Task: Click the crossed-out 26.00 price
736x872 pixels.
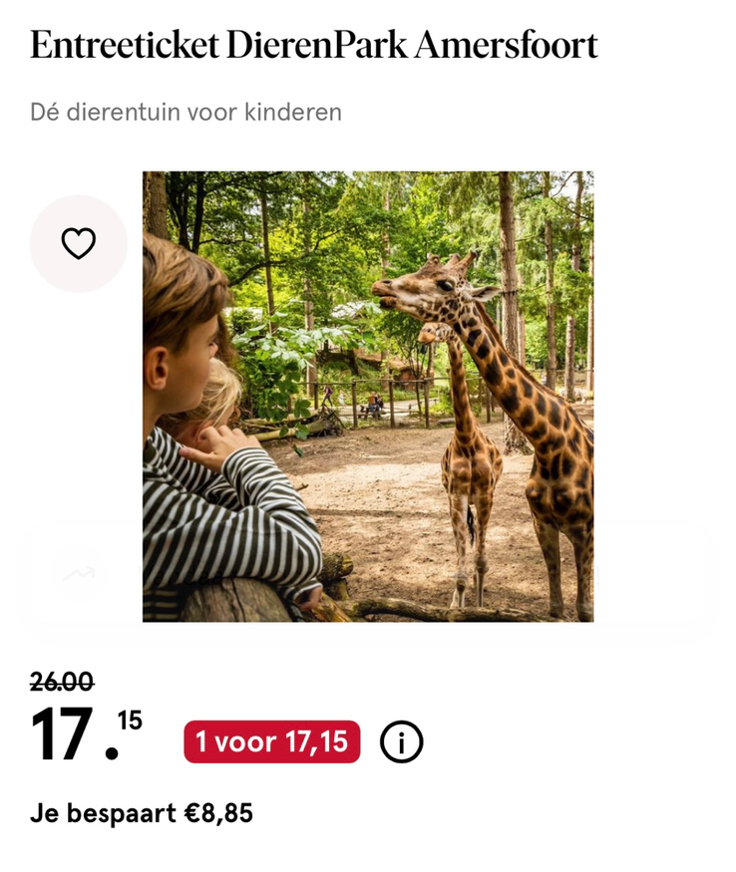Action: [62, 682]
